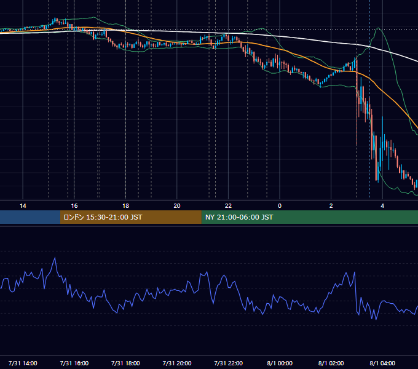Click the 8/1 00:00 timestamp label
Viewport: 418px width, 369px height.
pyautogui.click(x=280, y=363)
